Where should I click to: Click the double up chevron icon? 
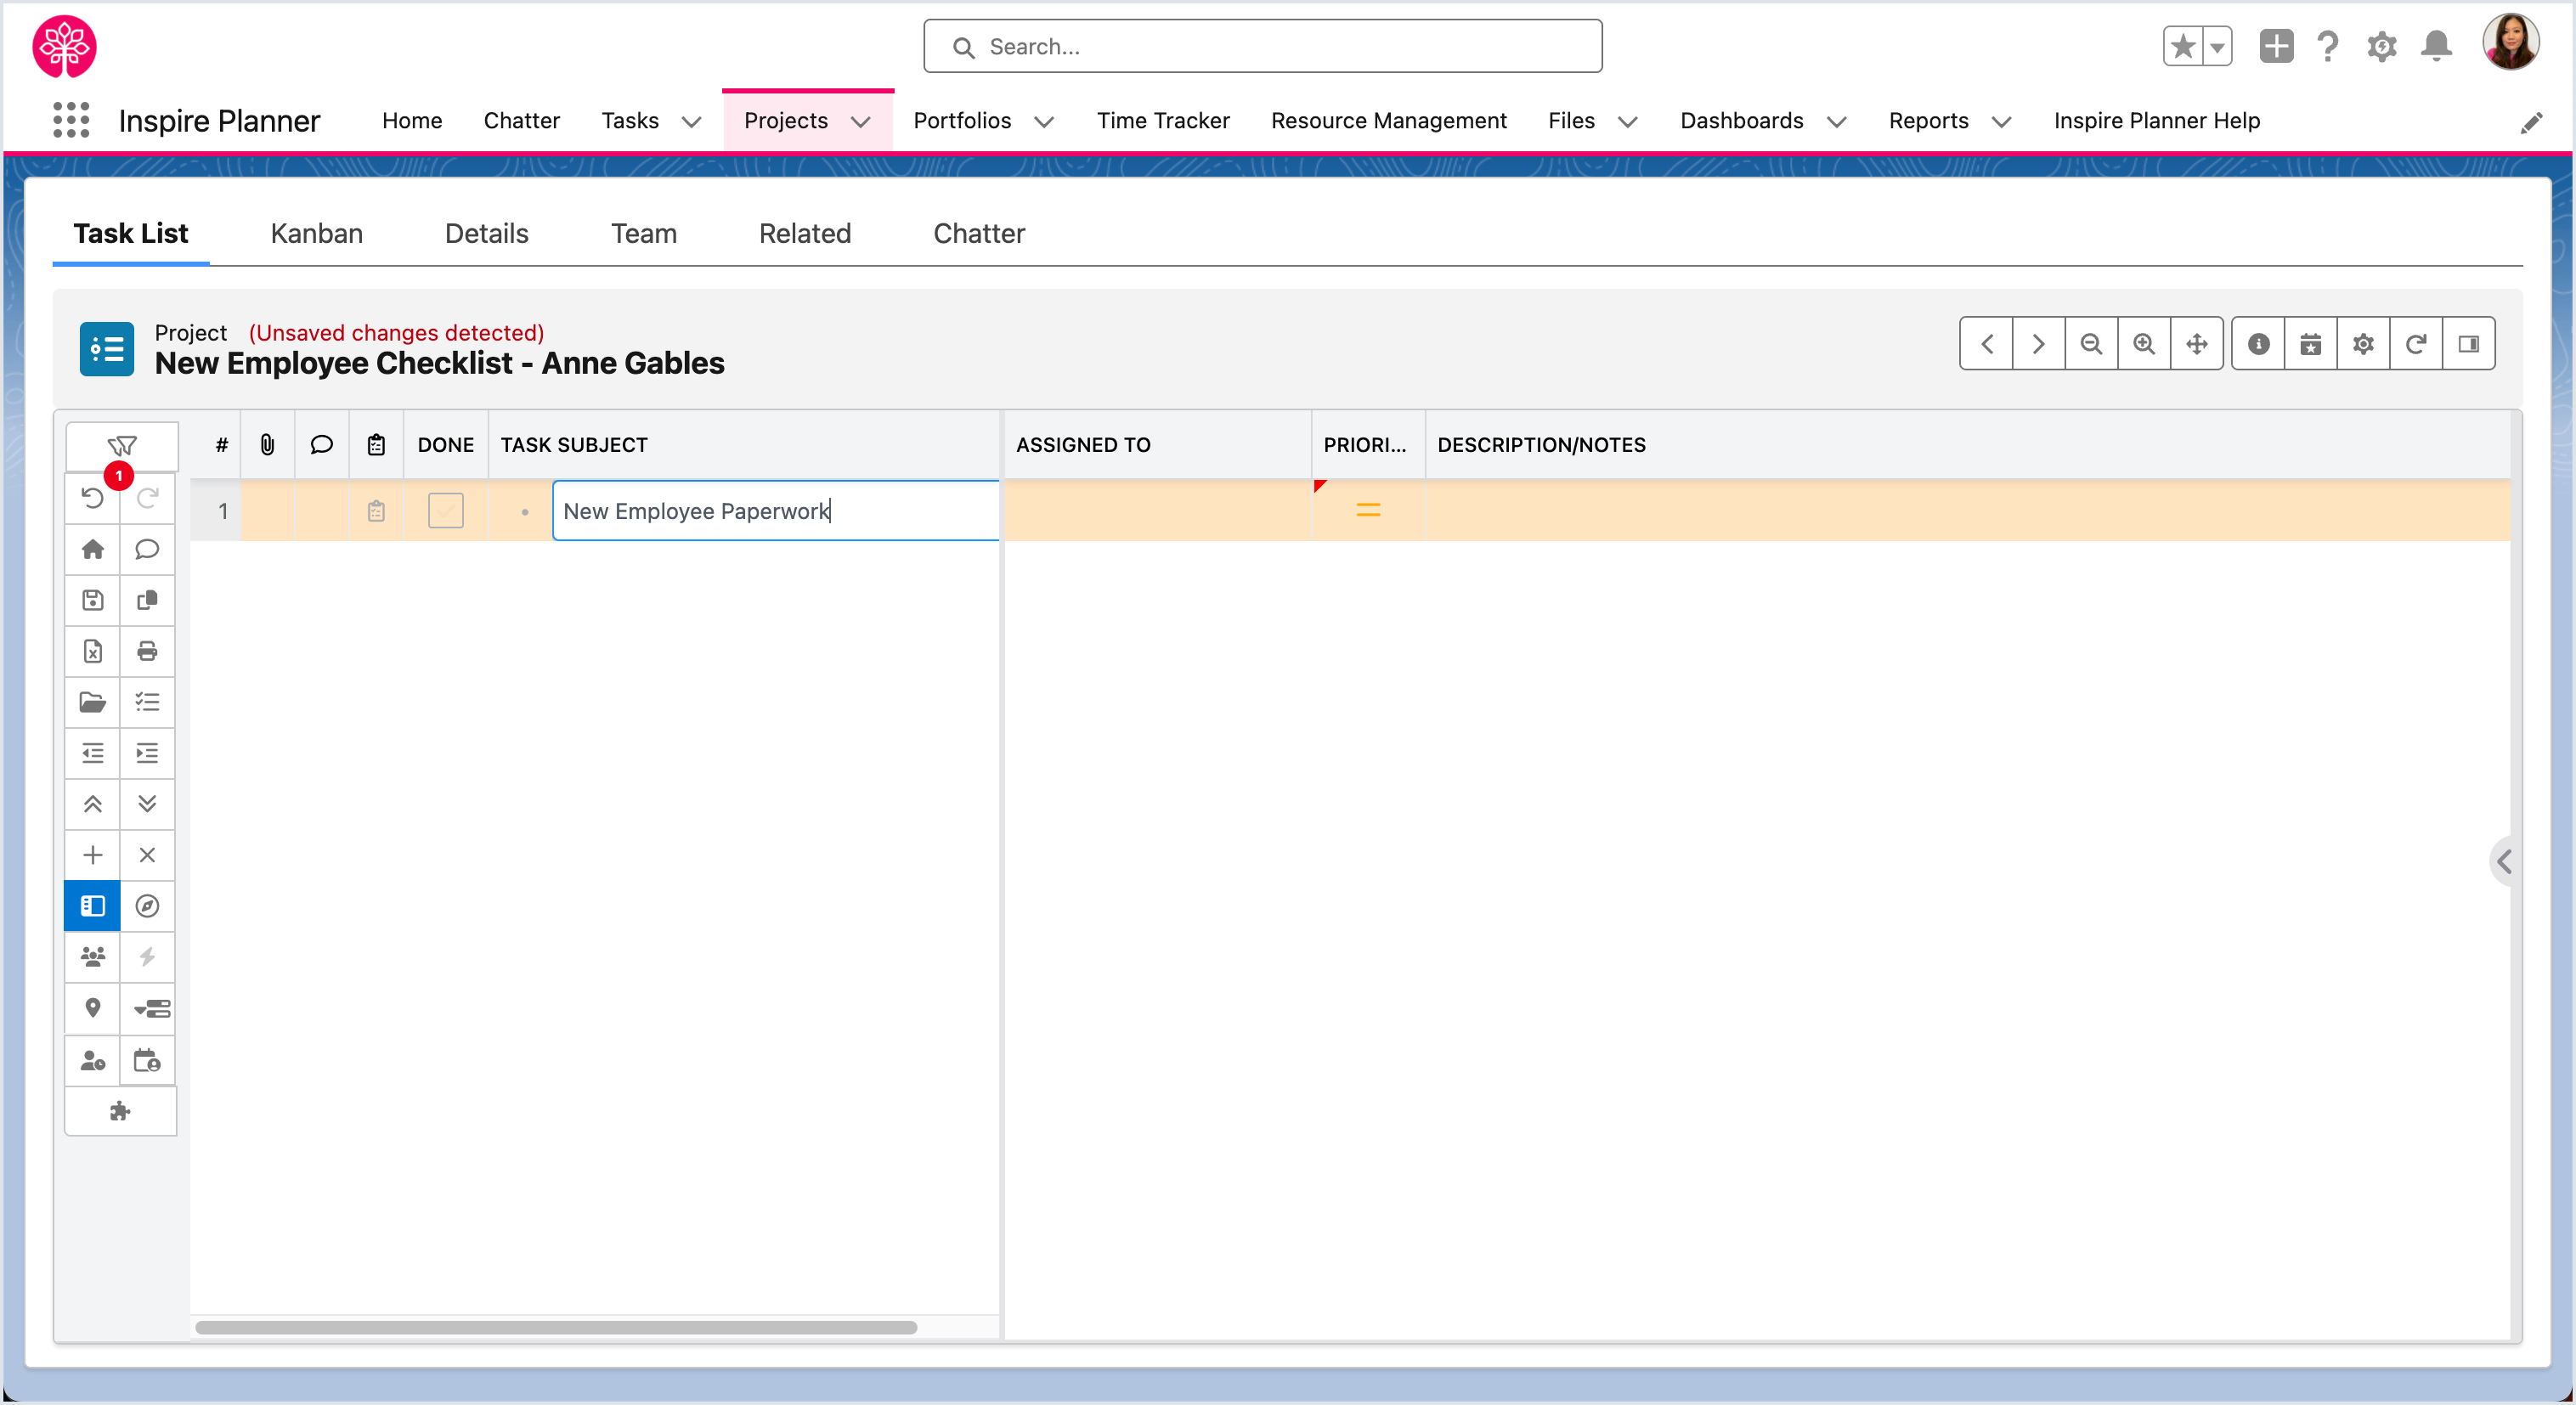tap(93, 804)
